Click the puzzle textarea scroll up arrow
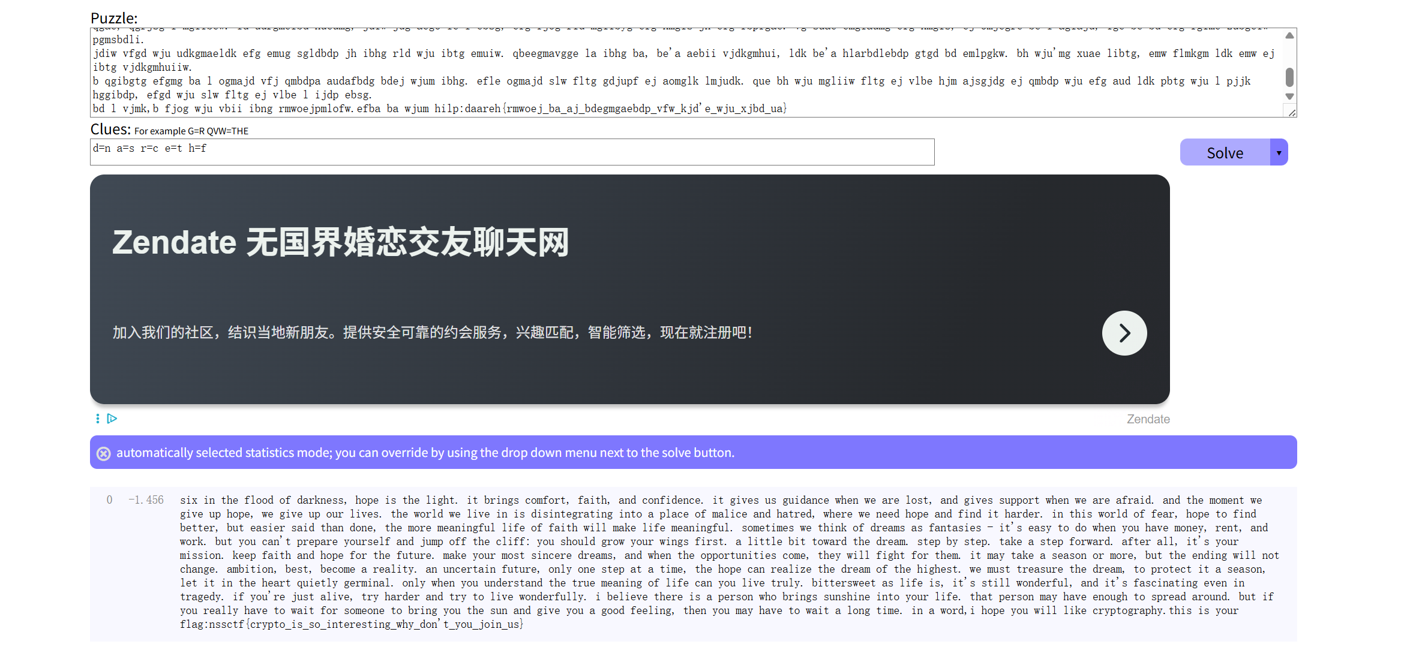This screenshot has height=662, width=1422. coord(1289,35)
